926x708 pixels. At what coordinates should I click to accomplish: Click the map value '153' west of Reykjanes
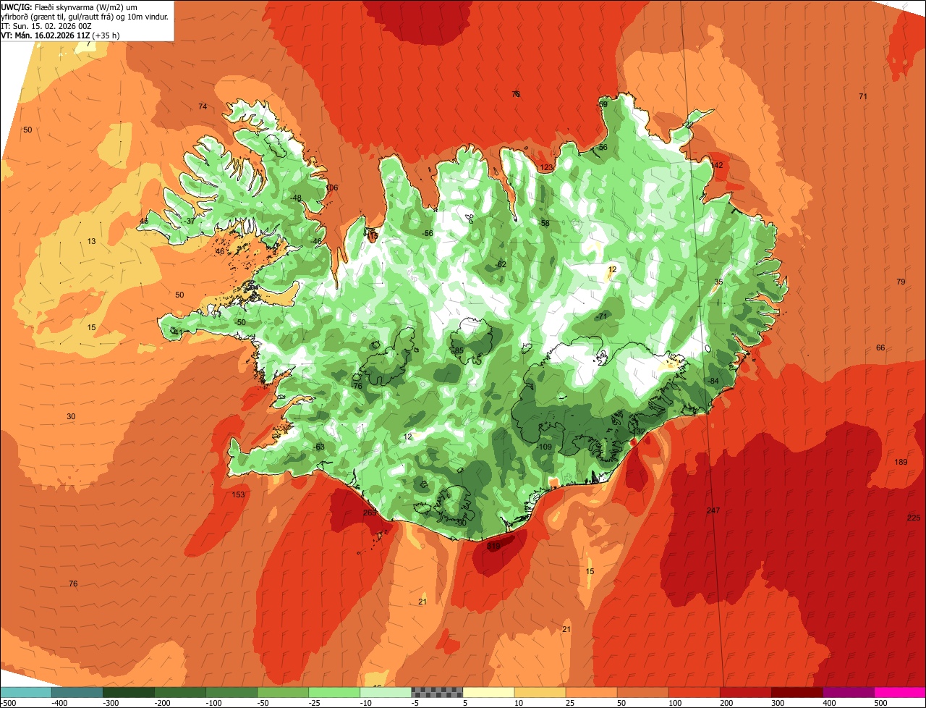238,495
